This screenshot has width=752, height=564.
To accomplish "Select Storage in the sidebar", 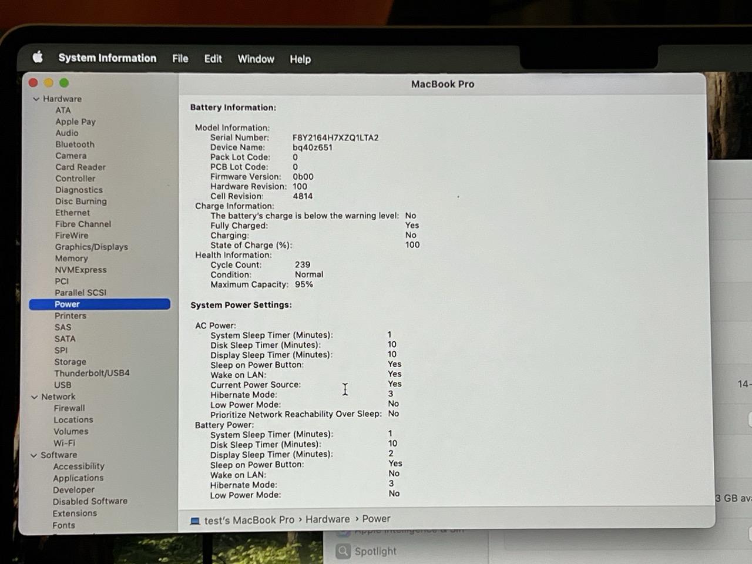I will (x=70, y=362).
